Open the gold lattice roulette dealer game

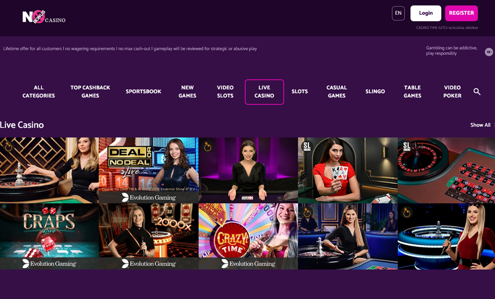(49, 170)
